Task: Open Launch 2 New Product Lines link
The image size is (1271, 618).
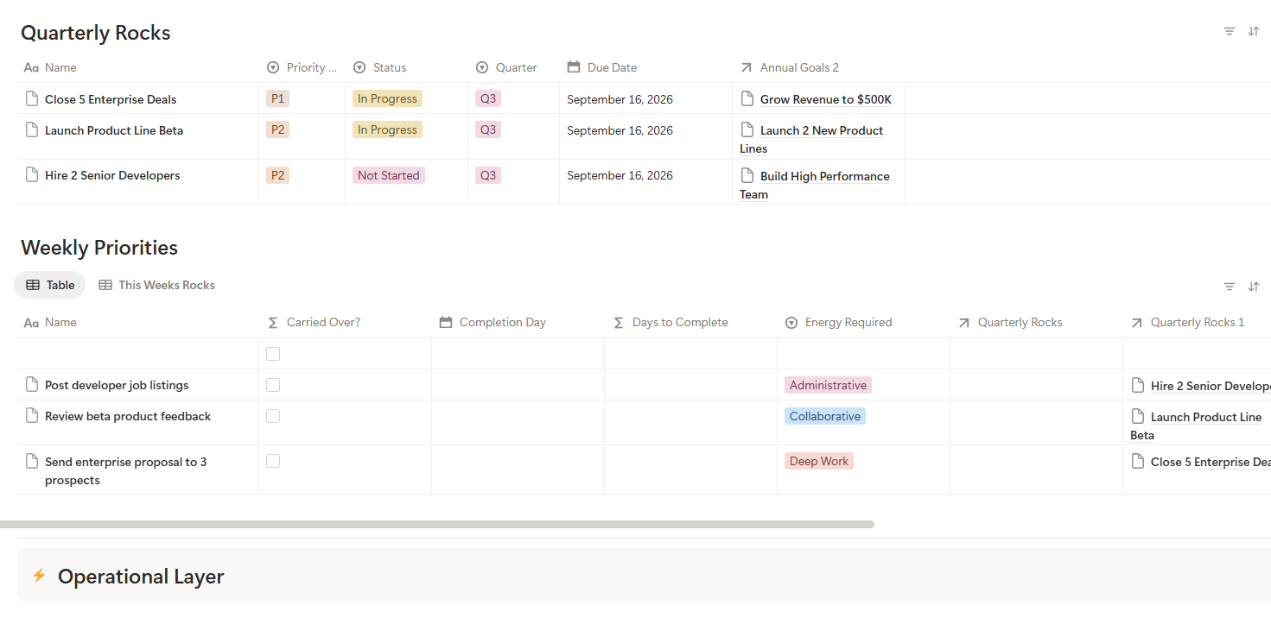Action: pos(811,139)
